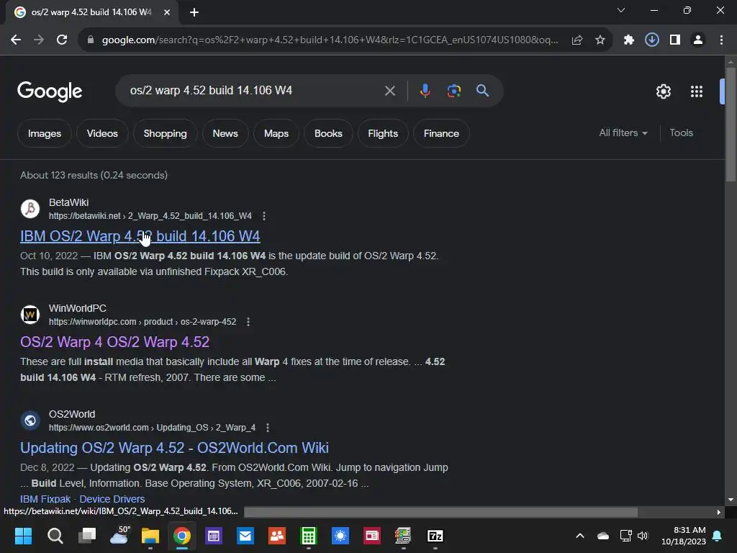Viewport: 737px width, 553px height.
Task: Switch to the Images filter
Action: [x=45, y=133]
